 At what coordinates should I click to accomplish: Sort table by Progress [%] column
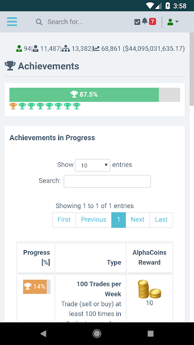(36, 258)
